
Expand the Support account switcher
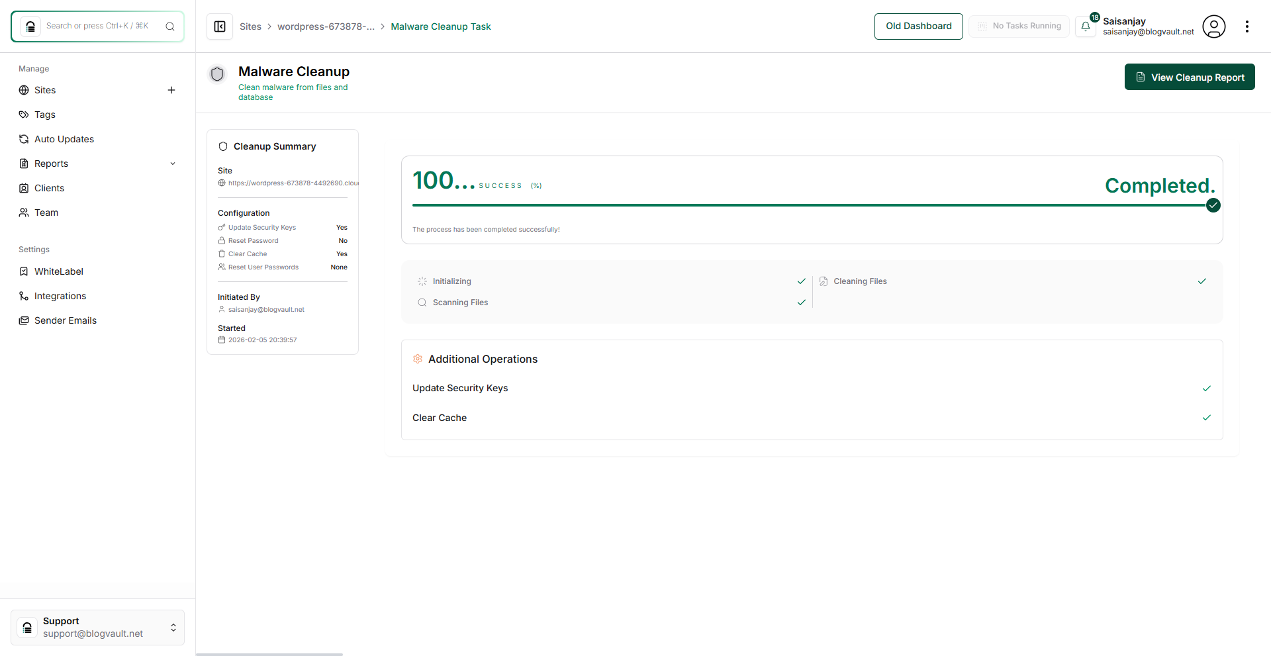point(173,628)
